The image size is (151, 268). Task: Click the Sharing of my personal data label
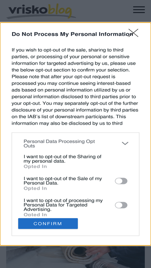(x=62, y=159)
